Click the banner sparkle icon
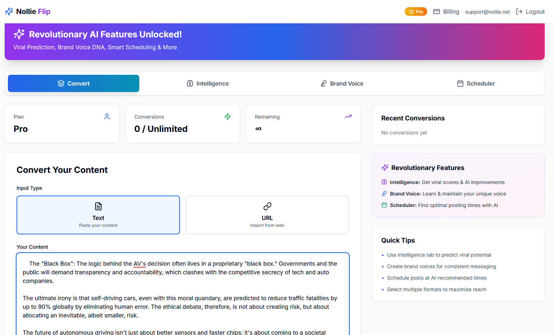This screenshot has height=335, width=554. [x=19, y=34]
